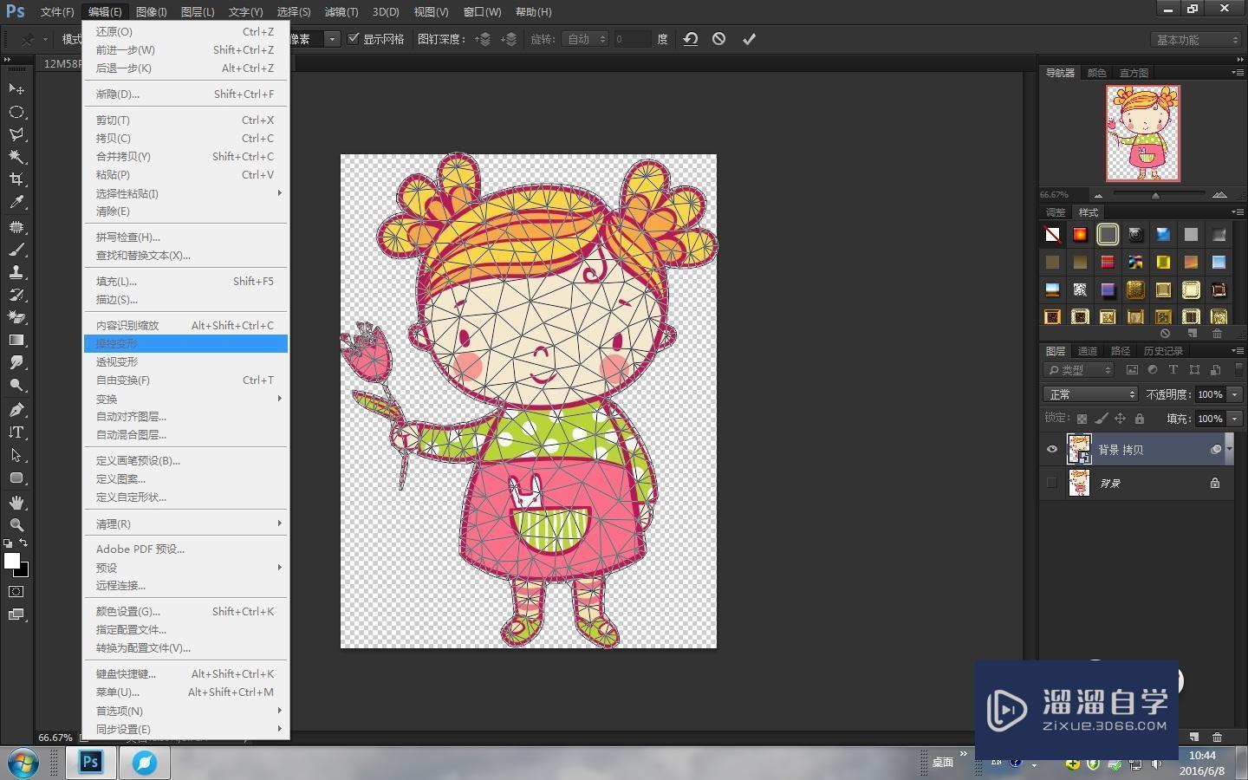Toggle lock image pixels brush icon
Screen dimensions: 1248x780
tap(1101, 419)
